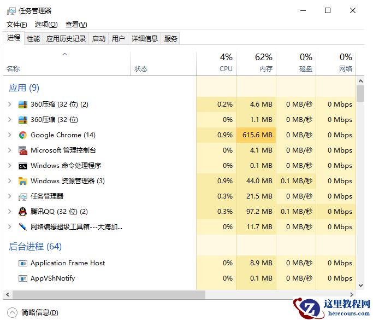Screen dimensions: 373x320
Task: Click the horizontal scrollbar thumb
Action: tap(109, 294)
